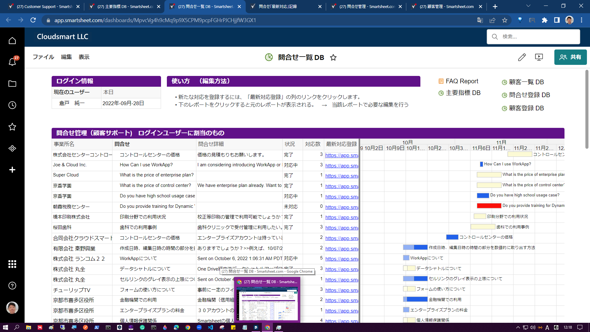Open Favorites using the star sidebar icon
The height and width of the screenshot is (332, 590).
(x=12, y=127)
